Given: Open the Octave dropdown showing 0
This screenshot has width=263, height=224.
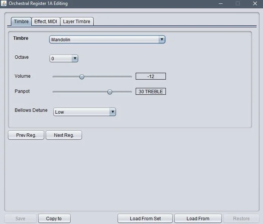Looking at the screenshot, I should click(64, 58).
